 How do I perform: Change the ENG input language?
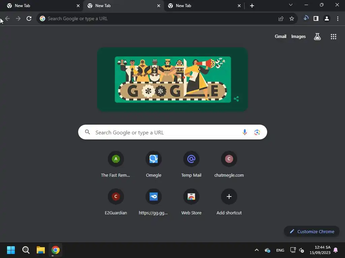coord(280,250)
